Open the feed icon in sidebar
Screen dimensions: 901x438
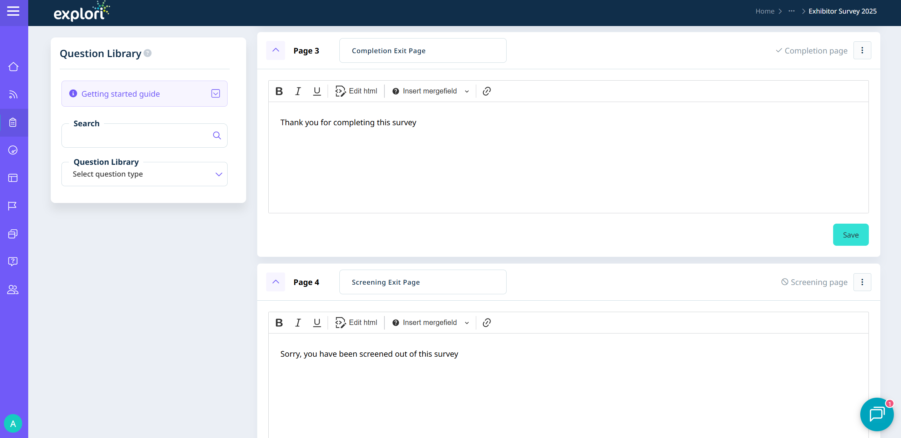(13, 95)
